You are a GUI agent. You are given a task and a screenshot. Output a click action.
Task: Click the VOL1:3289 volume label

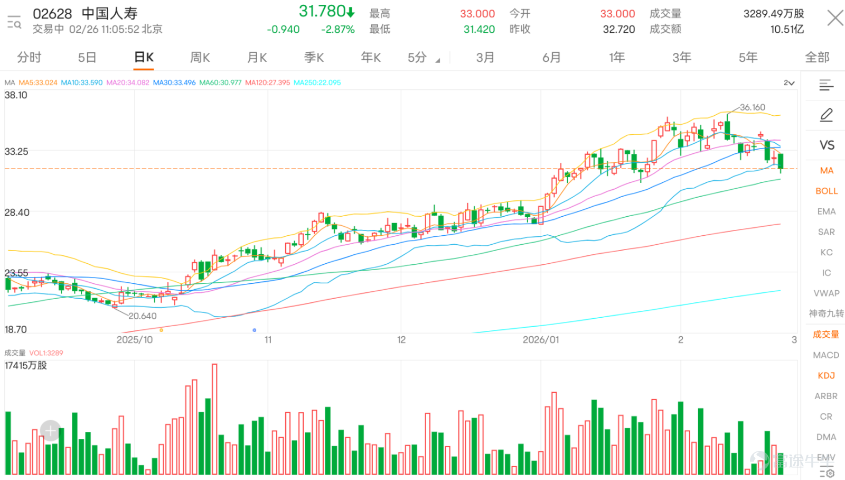click(46, 353)
